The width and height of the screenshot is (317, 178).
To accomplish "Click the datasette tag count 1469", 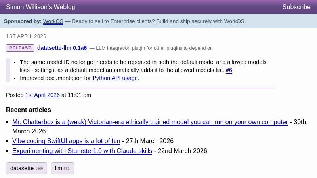I will (x=39, y=169).
